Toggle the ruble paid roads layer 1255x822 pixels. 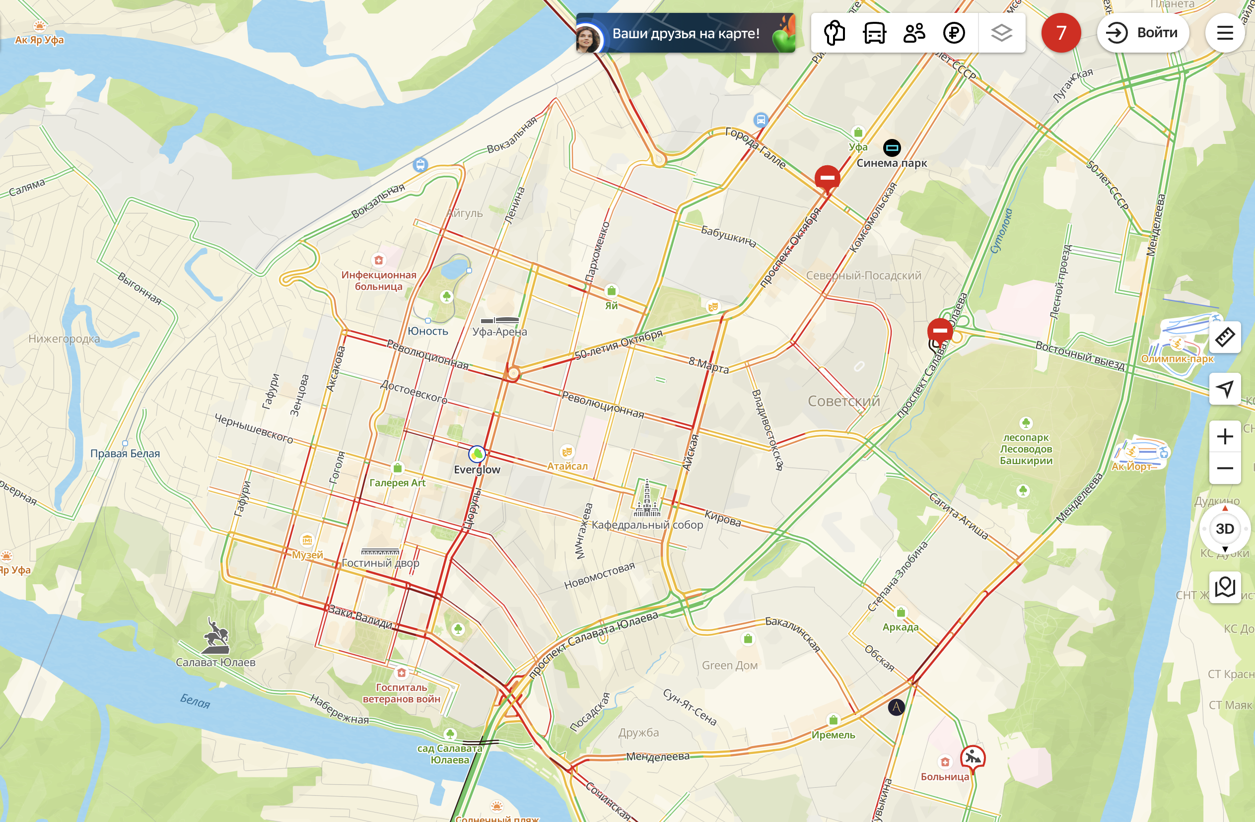coord(954,33)
